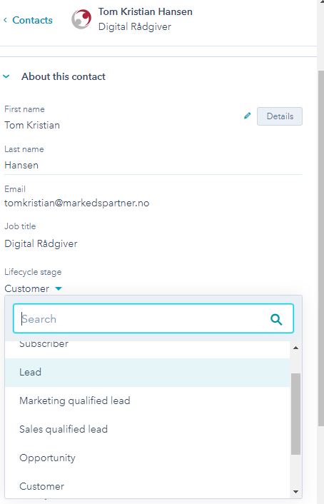Click the dropdown list scroll up arrow
This screenshot has height=504, width=324.
[x=295, y=348]
